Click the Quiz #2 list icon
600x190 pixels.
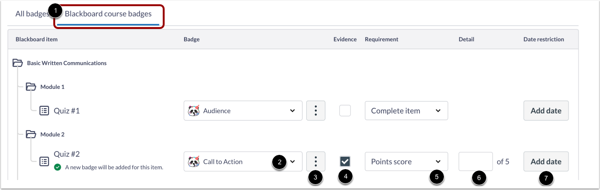click(x=44, y=161)
